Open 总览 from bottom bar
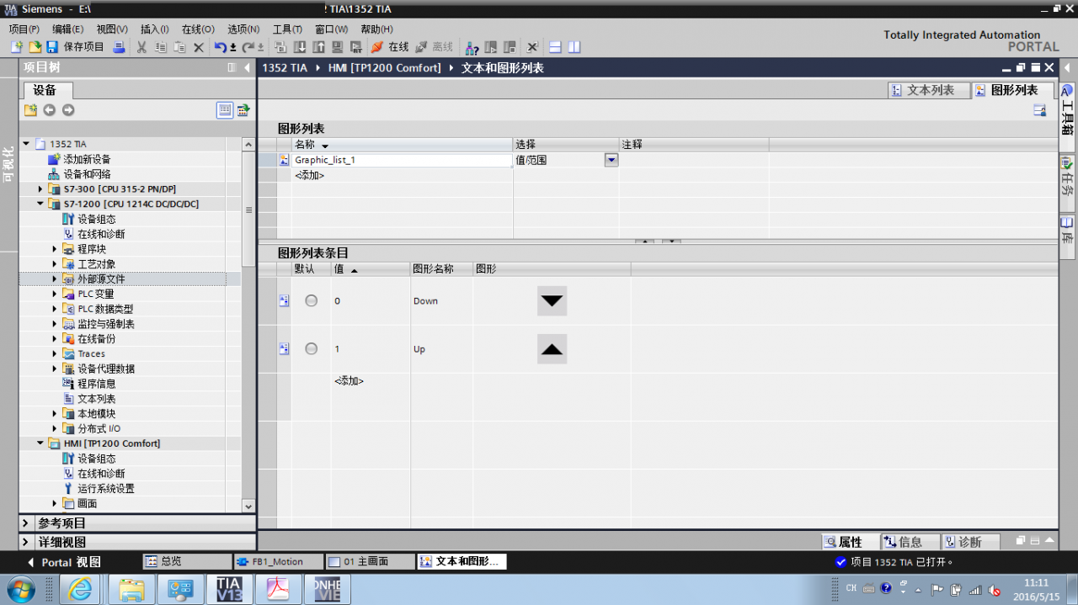This screenshot has height=605, width=1078. [x=185, y=561]
